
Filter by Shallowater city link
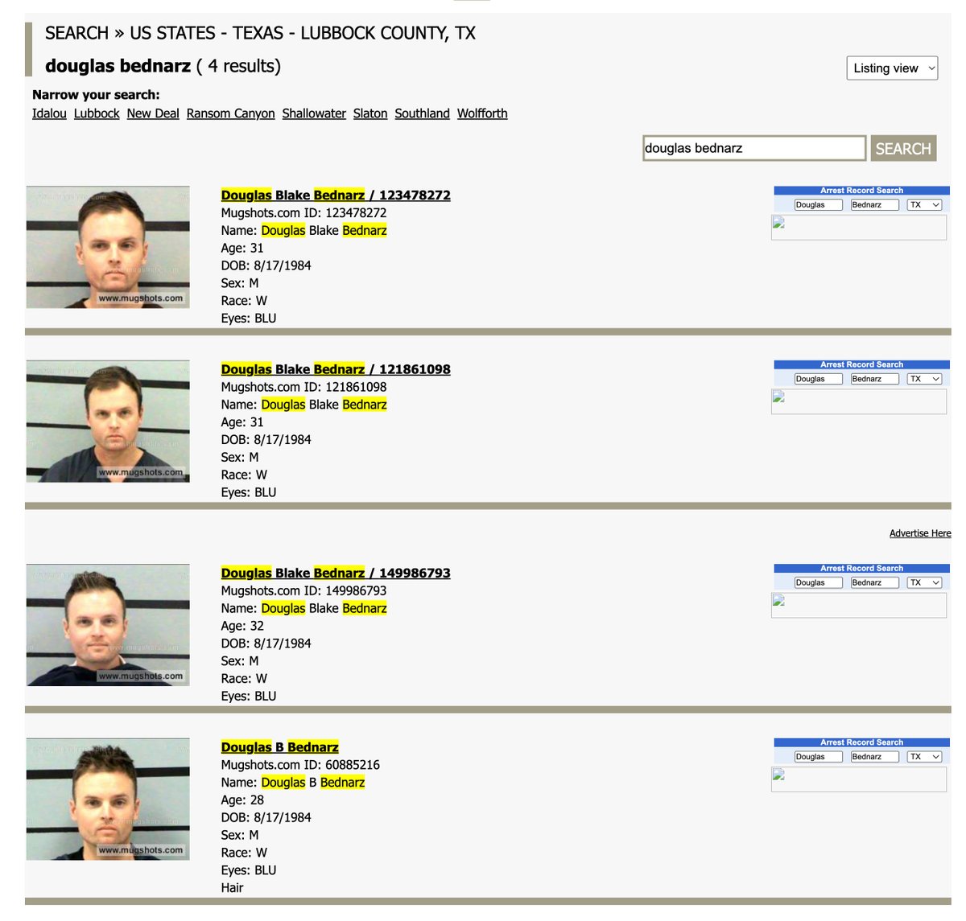point(314,113)
